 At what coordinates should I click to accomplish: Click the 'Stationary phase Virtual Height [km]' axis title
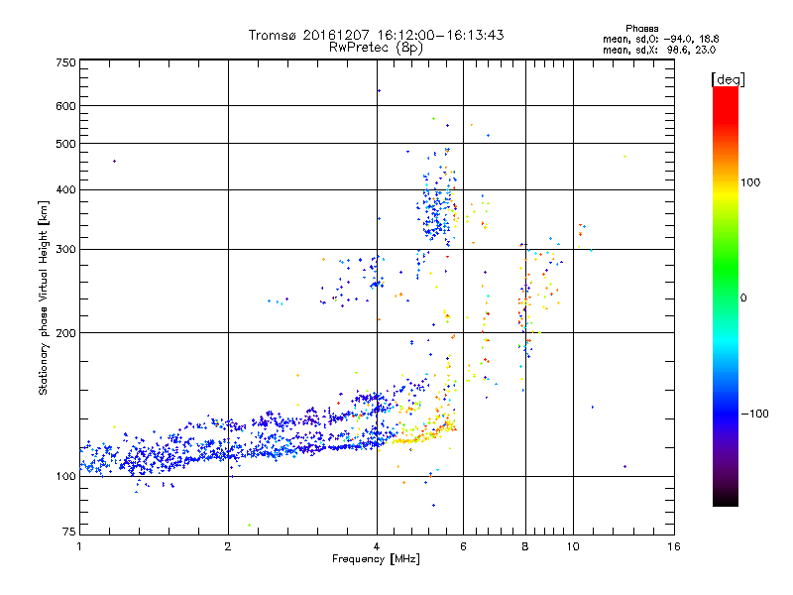[x=43, y=297]
